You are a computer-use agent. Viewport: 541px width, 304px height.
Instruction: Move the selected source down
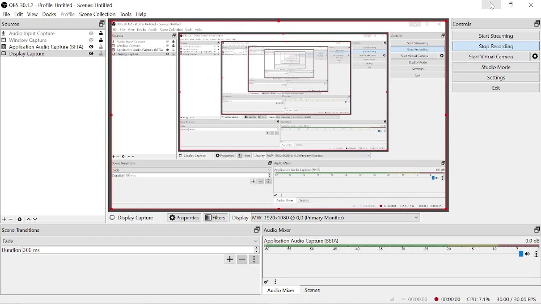pyautogui.click(x=36, y=220)
